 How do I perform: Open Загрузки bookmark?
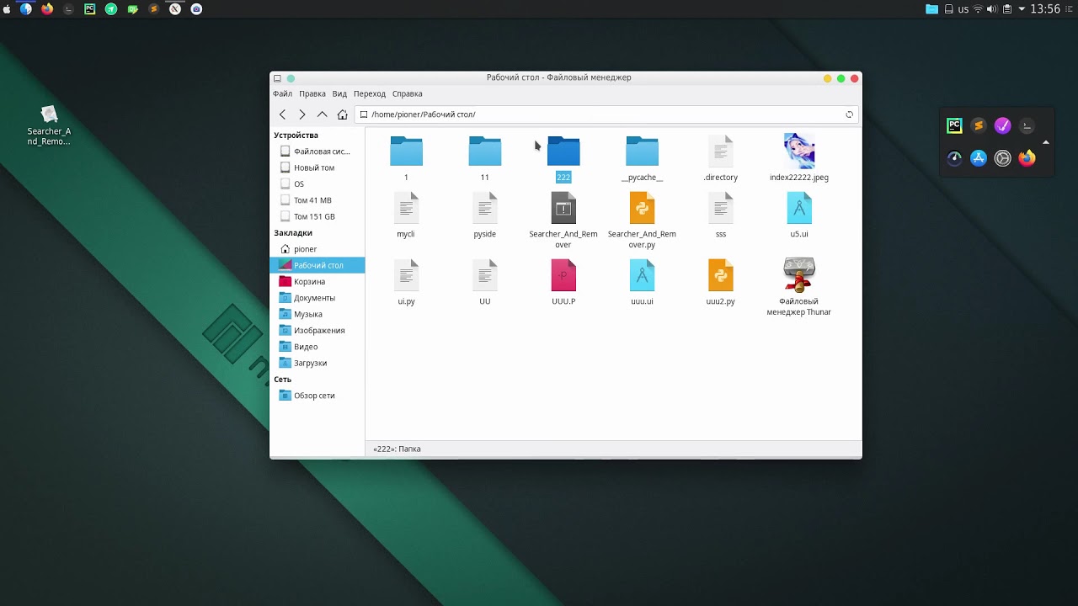click(x=318, y=363)
